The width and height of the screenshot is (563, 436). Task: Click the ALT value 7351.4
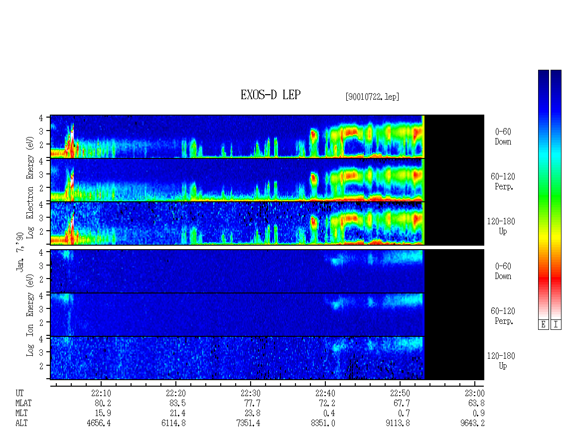pyautogui.click(x=248, y=424)
